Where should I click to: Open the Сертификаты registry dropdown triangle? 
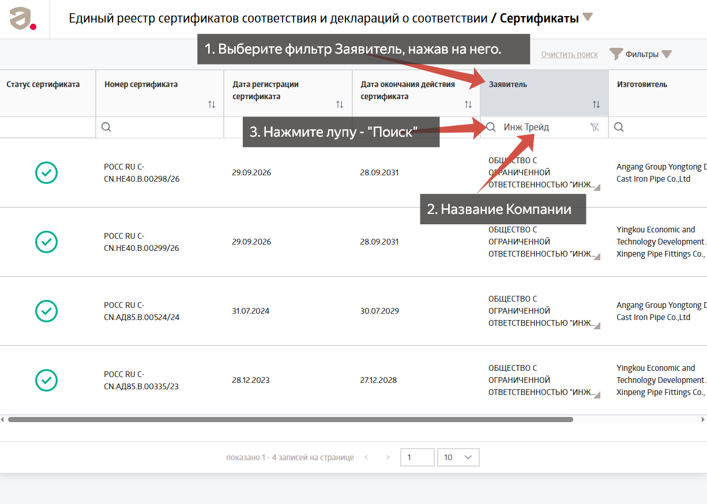point(588,17)
